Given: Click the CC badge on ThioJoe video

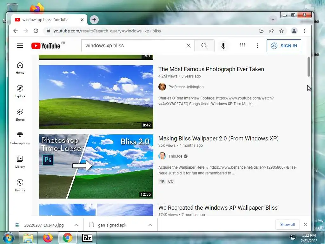Looking at the screenshot, I should click(171, 181).
